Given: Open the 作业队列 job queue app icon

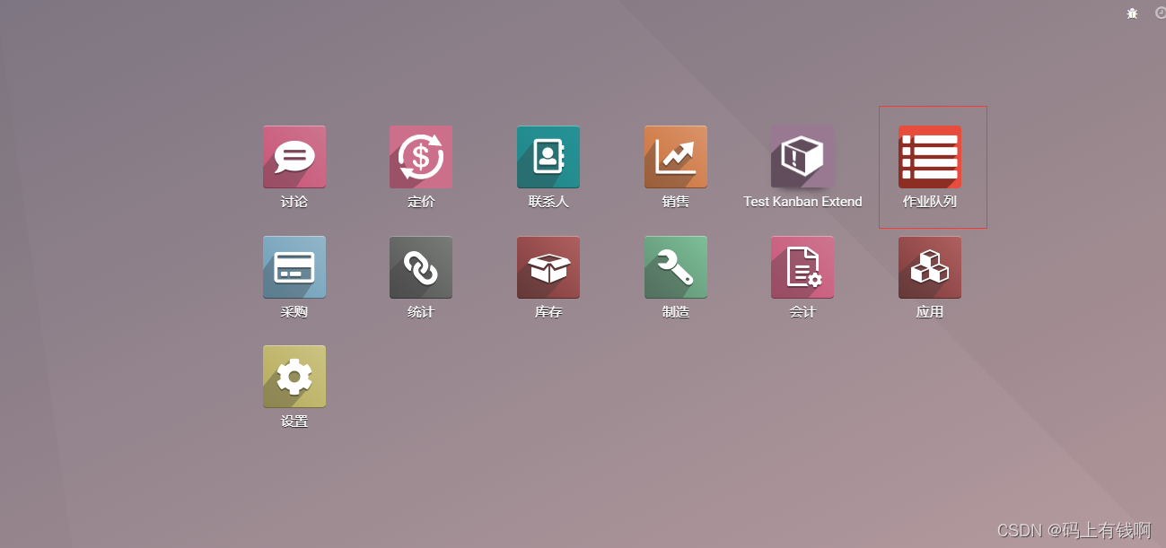Looking at the screenshot, I should [930, 157].
